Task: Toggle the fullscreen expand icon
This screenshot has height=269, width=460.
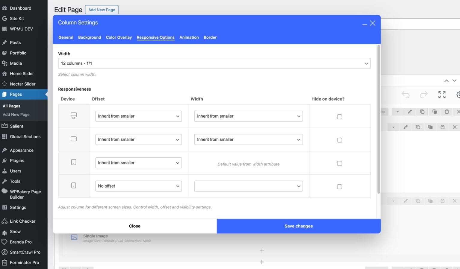Action: tap(442, 95)
